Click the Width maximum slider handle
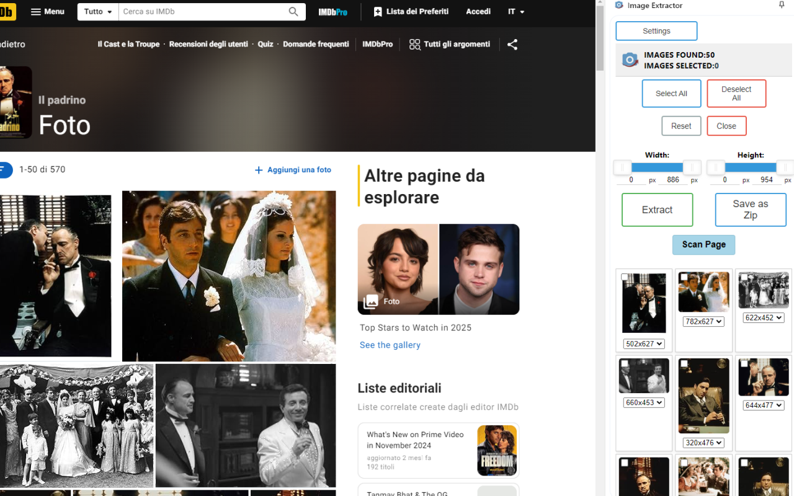 (x=692, y=167)
